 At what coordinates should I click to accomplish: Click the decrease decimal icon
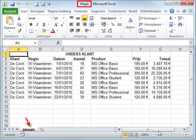click(110, 30)
